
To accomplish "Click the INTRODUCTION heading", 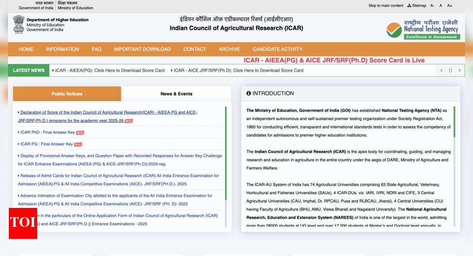I will click(273, 93).
